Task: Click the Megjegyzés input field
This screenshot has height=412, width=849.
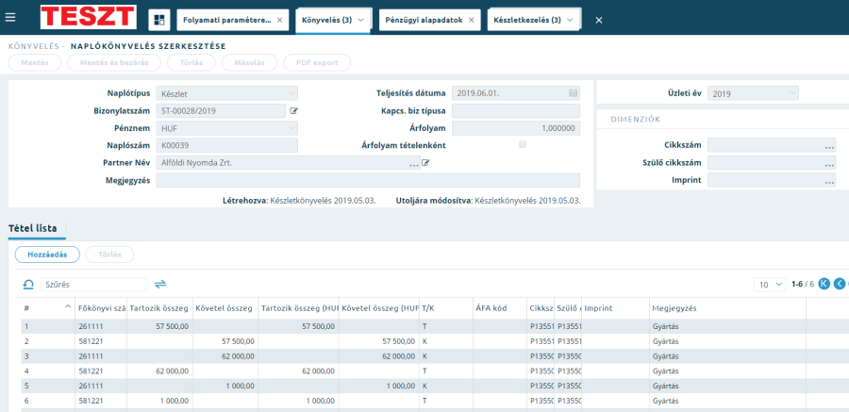Action: tap(368, 180)
